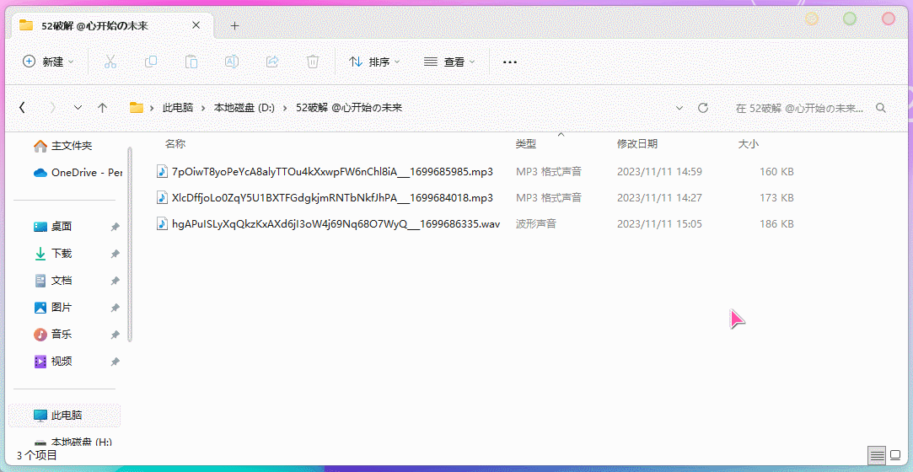Click the Paste clipboard icon
The height and width of the screenshot is (472, 913).
(191, 62)
